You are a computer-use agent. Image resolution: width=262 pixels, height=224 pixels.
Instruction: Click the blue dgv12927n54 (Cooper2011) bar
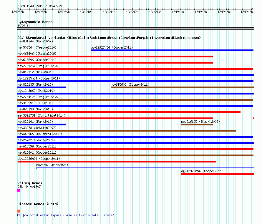(172, 50)
